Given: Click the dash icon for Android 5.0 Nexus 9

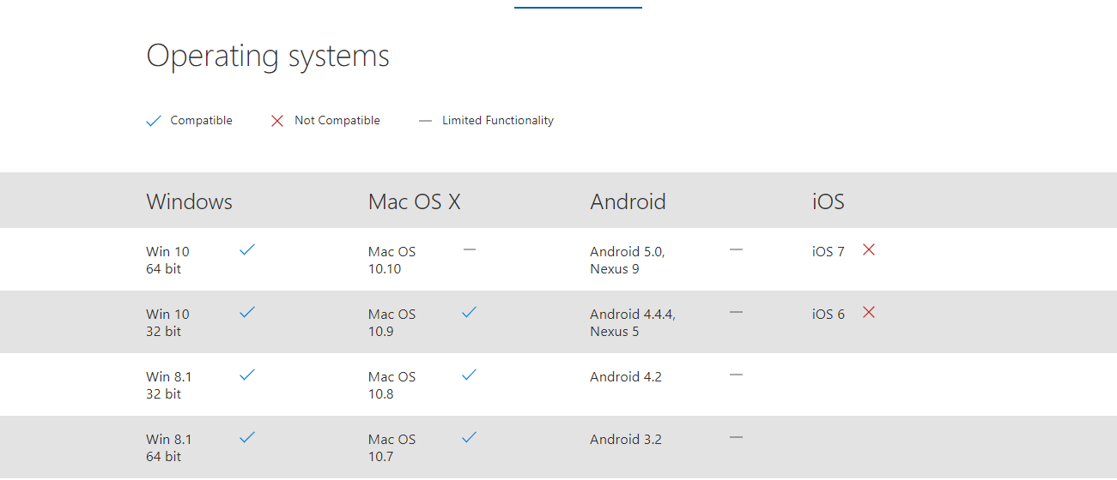Looking at the screenshot, I should [x=736, y=249].
